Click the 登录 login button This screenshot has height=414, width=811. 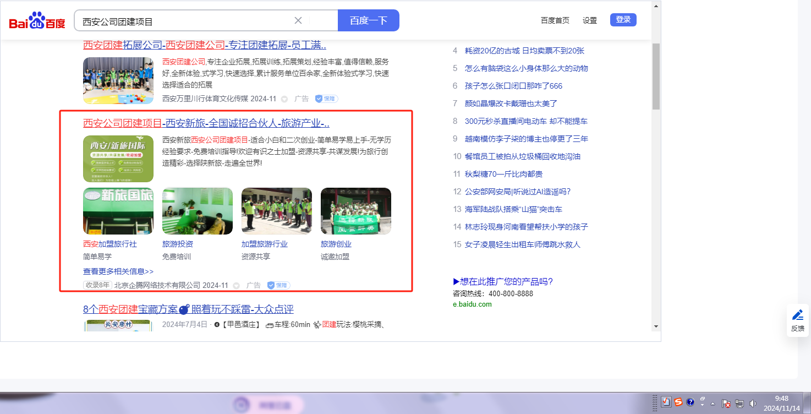[623, 20]
